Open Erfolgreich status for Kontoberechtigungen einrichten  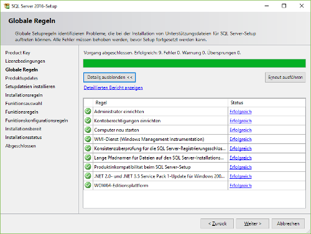pyautogui.click(x=241, y=120)
